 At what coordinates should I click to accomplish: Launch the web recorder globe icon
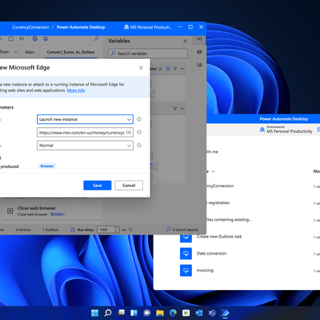[x=35, y=38]
